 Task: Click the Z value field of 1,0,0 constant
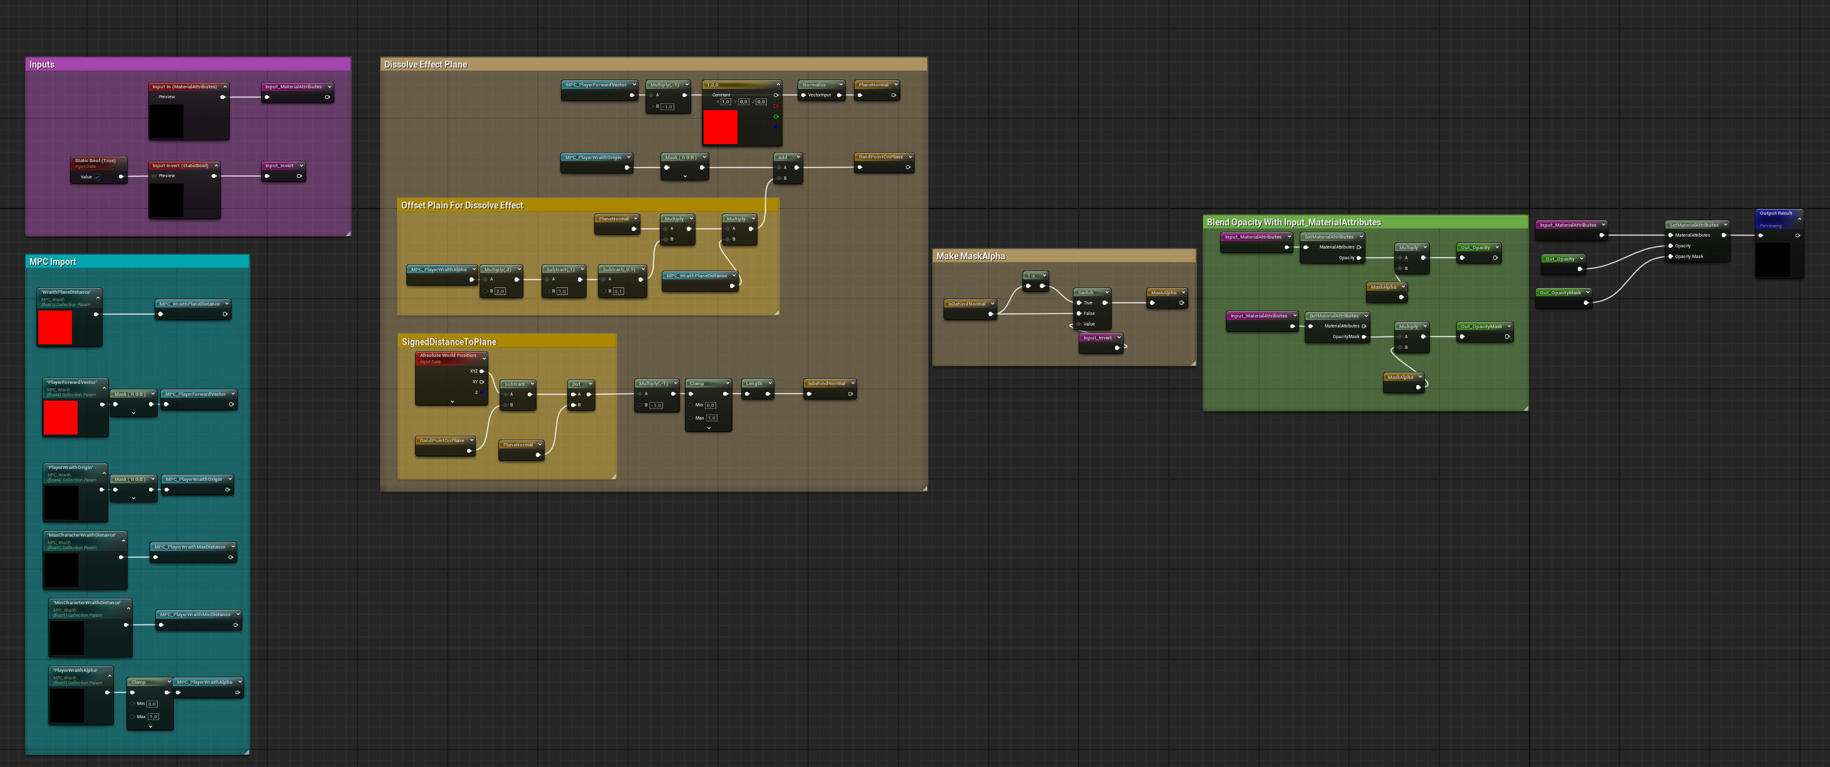[761, 101]
